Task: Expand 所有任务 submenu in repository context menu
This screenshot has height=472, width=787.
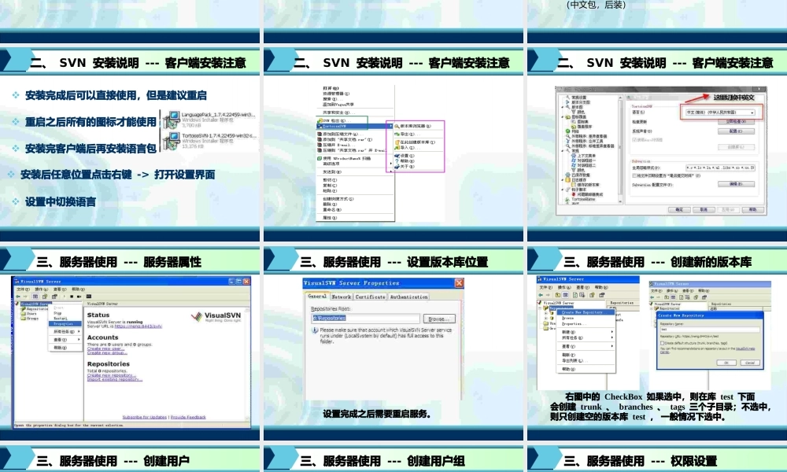Action: click(611, 337)
